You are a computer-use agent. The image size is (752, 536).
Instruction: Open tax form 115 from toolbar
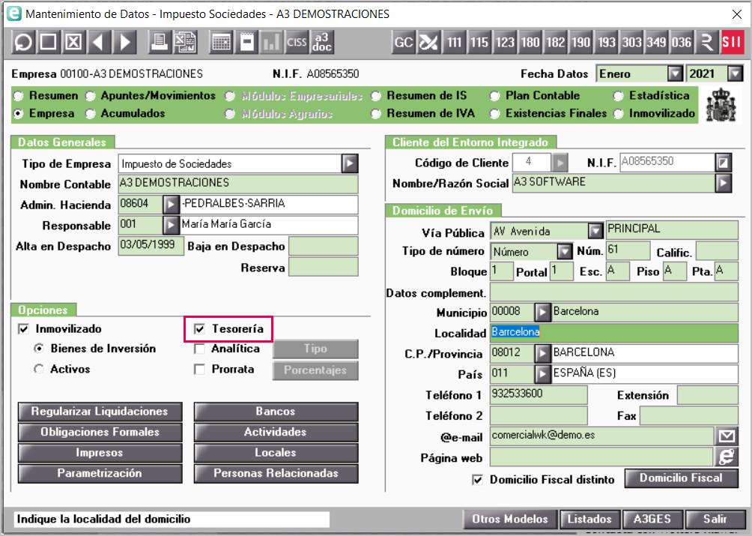tap(479, 42)
